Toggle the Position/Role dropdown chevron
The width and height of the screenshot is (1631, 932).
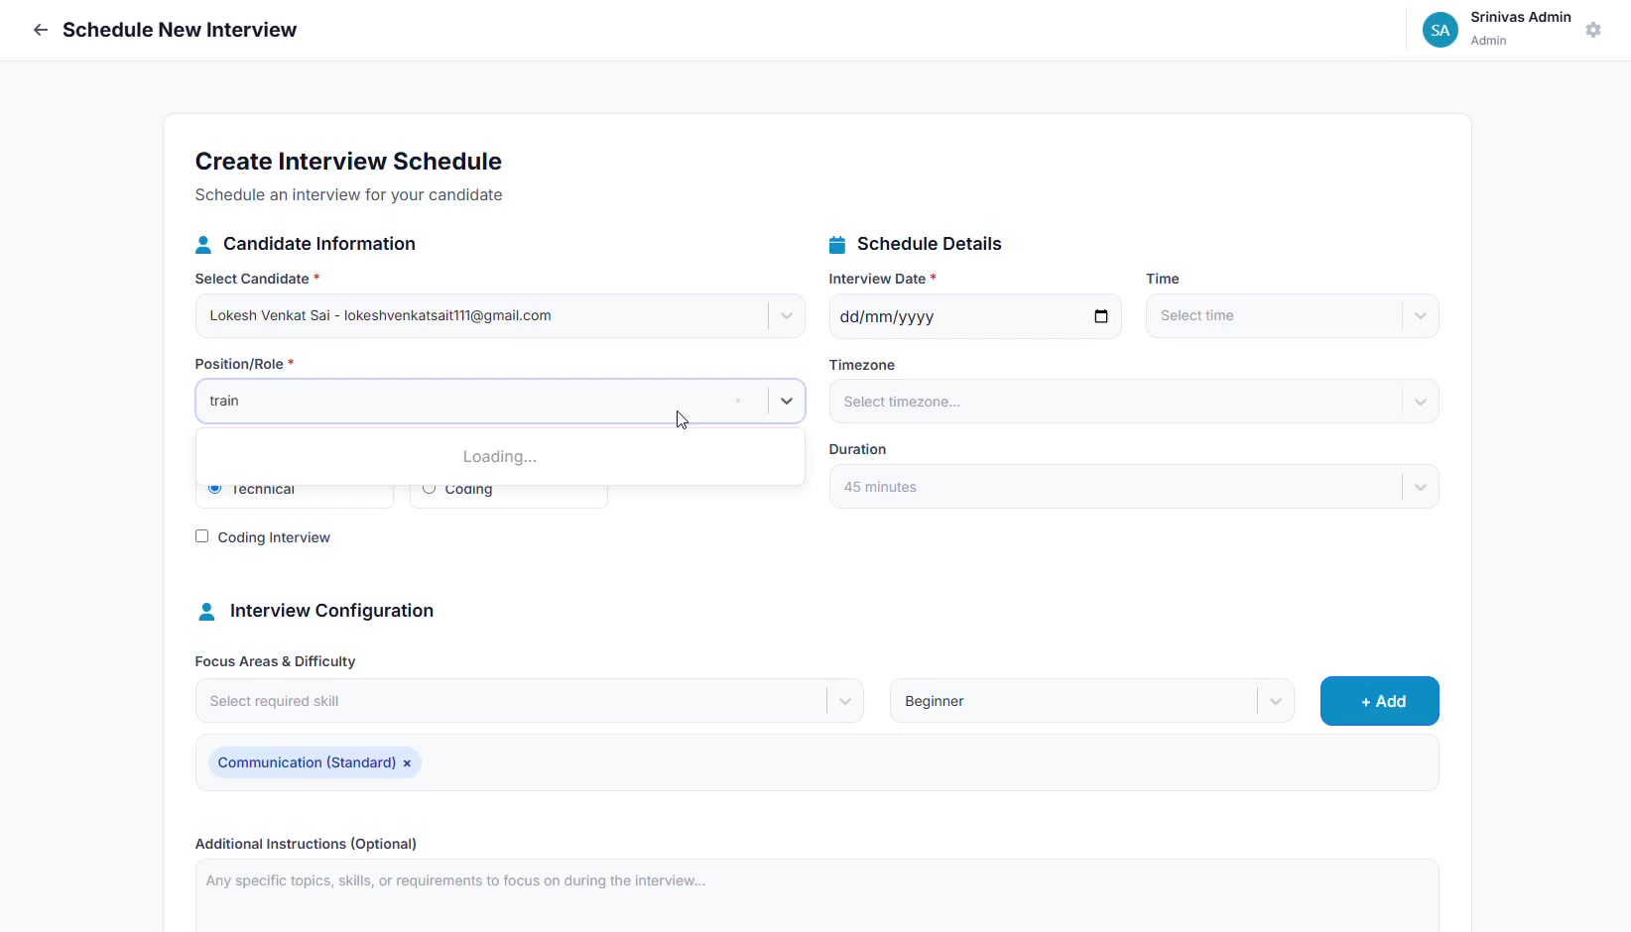pyautogui.click(x=787, y=402)
